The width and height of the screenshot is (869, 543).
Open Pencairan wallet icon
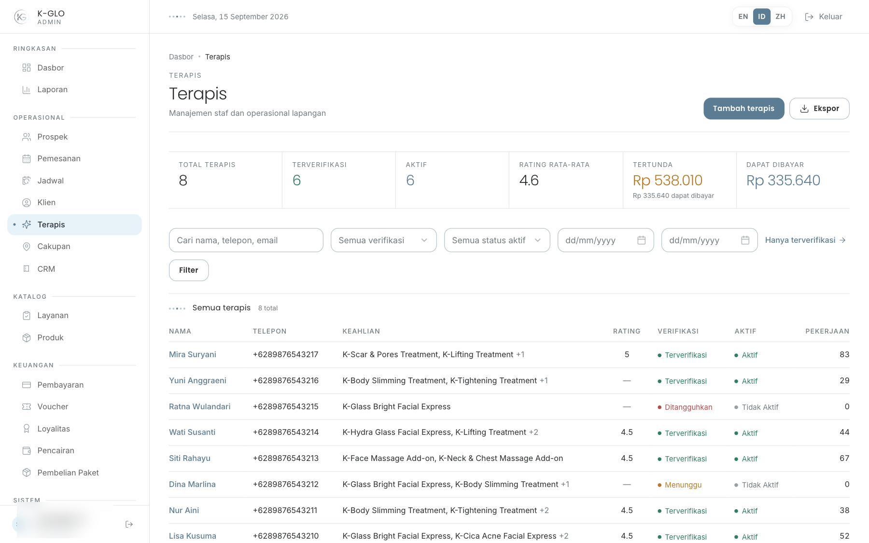[x=27, y=451]
